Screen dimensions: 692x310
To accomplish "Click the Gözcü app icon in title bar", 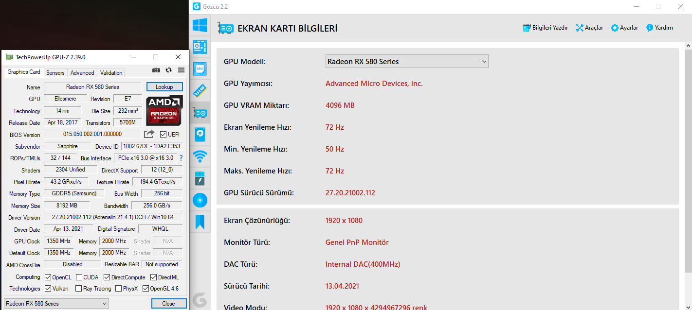I will pyautogui.click(x=197, y=6).
